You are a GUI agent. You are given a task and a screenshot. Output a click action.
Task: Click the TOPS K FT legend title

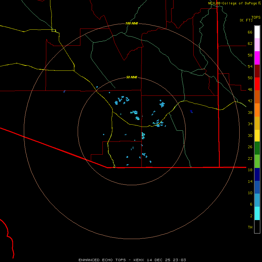[250, 19]
